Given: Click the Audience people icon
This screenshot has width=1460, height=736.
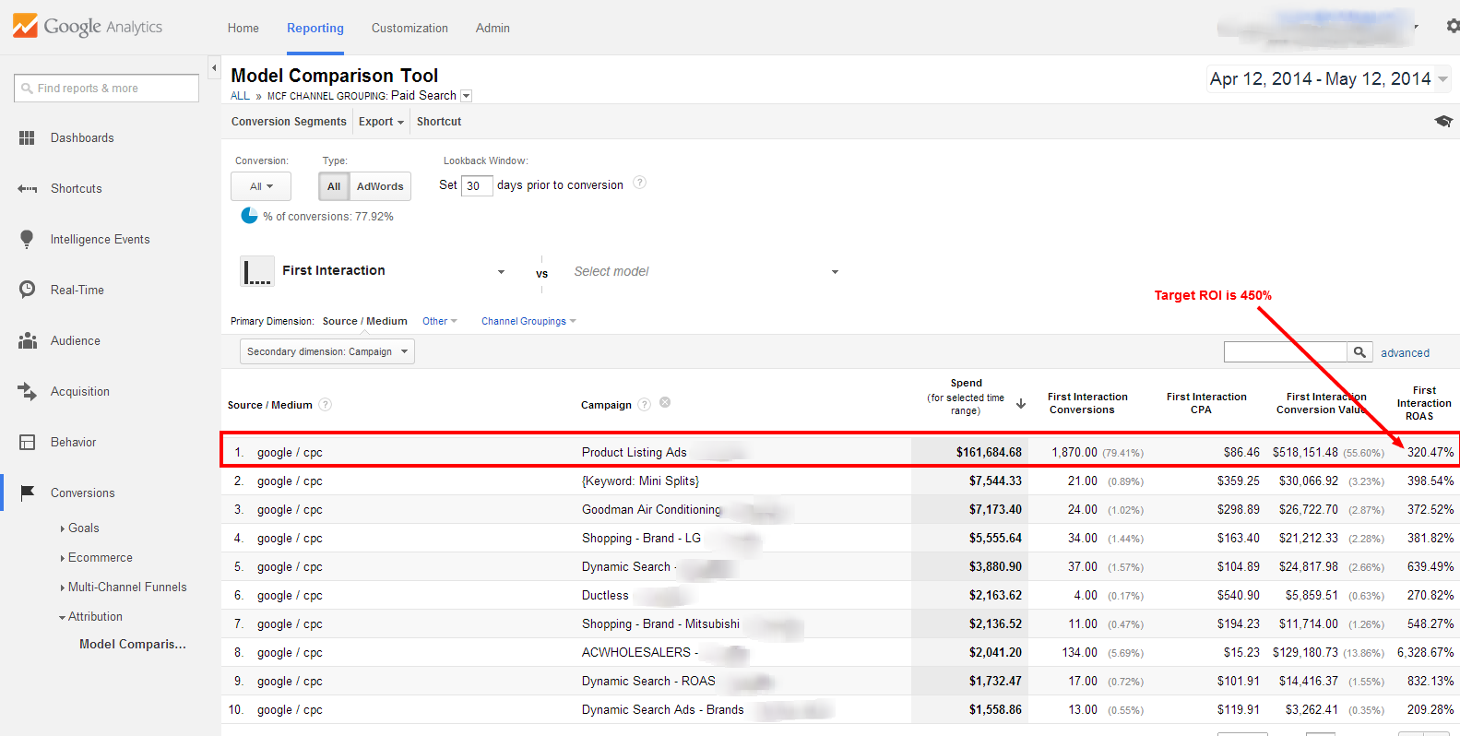Looking at the screenshot, I should tap(27, 340).
